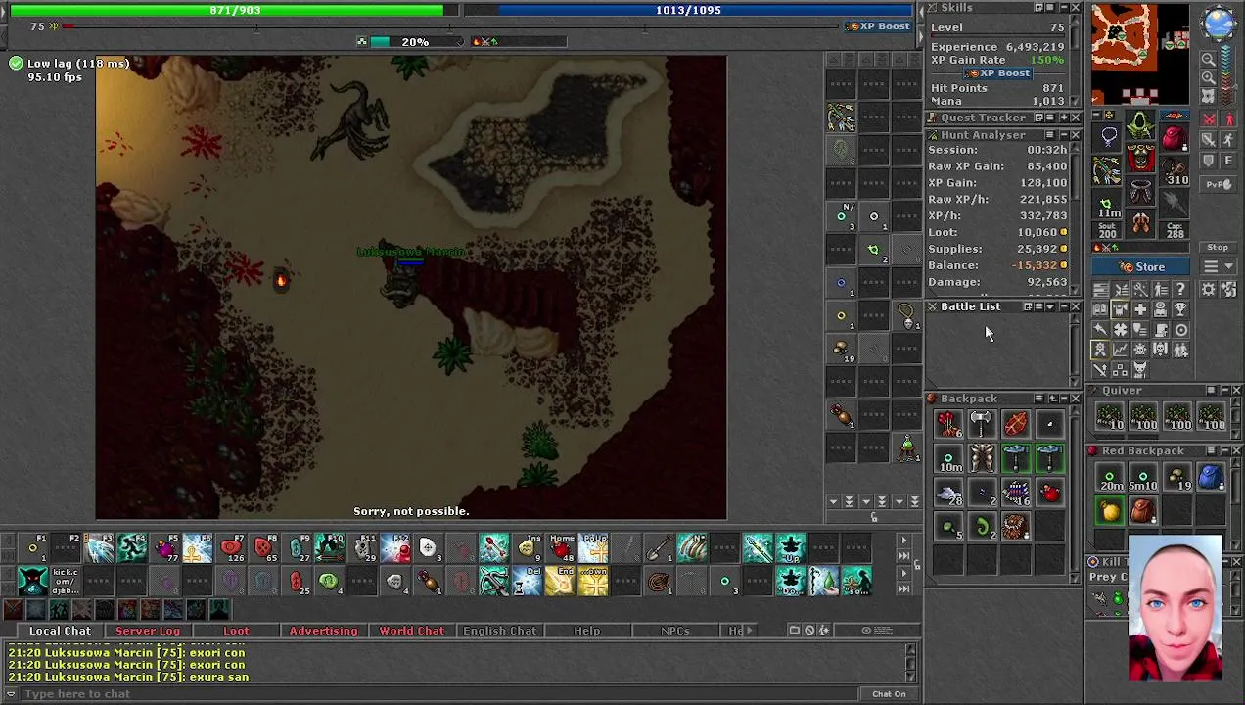The width and height of the screenshot is (1245, 705).
Task: Toggle the PvP mode button
Action: (x=1219, y=184)
